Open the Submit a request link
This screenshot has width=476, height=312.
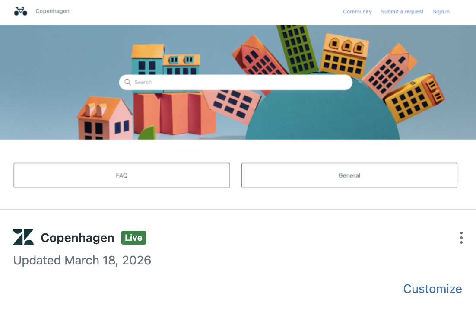(402, 12)
